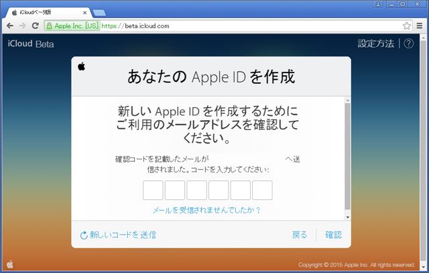Focus the fifth verification code box
429x273 pixels.
point(241,190)
